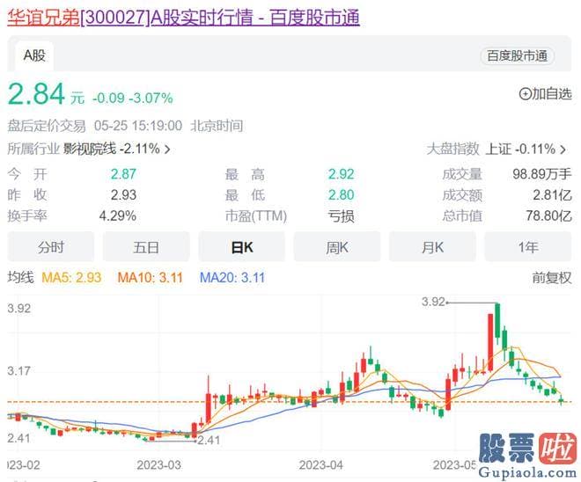Click the 换手率 value 4.29%
Image resolution: width=581 pixels, height=482 pixels.
[x=118, y=215]
